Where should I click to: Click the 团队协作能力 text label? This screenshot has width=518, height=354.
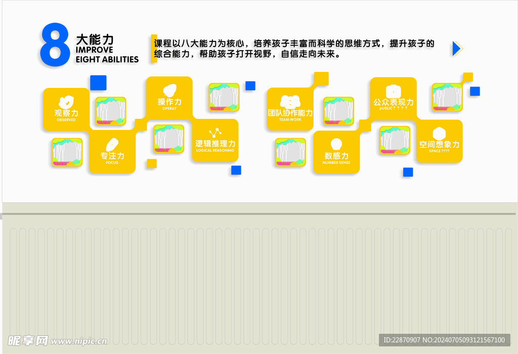tap(290, 113)
